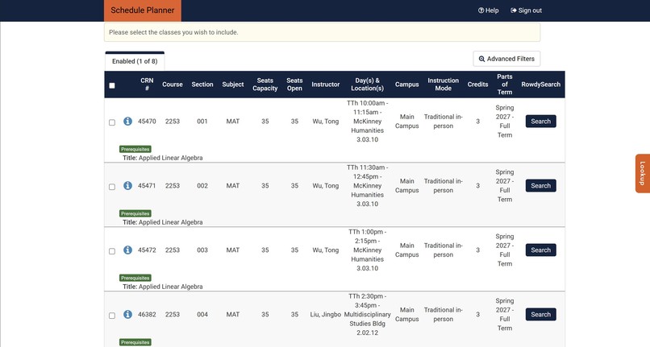Open the orange Lookup side tab
The width and height of the screenshot is (650, 347).
pyautogui.click(x=642, y=174)
